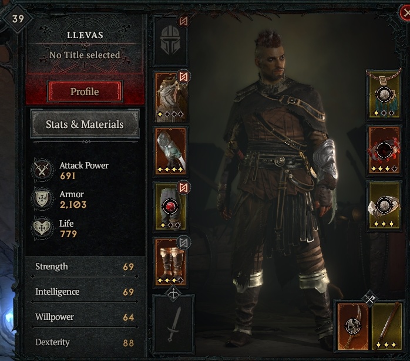Click the Attack Power stat entry
This screenshot has height=361, width=410.
(x=70, y=170)
